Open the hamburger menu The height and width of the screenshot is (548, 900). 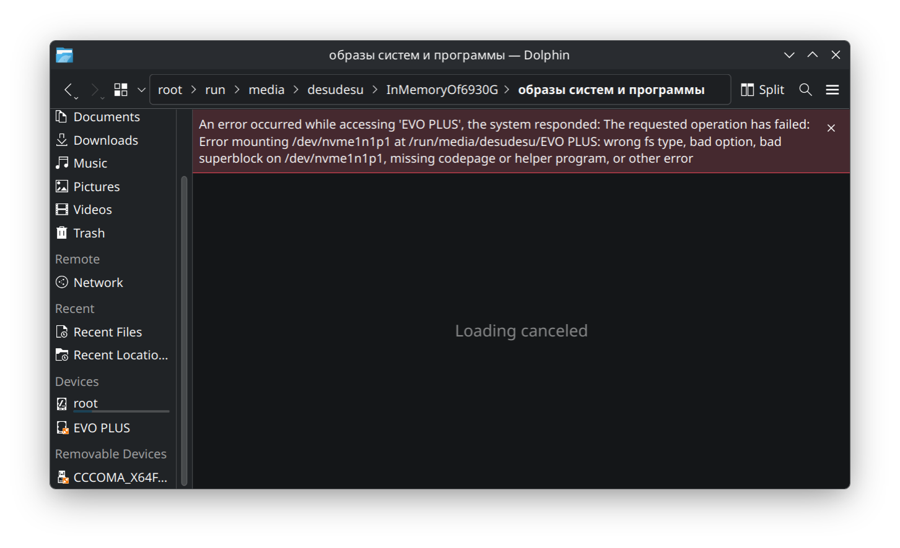tap(832, 90)
